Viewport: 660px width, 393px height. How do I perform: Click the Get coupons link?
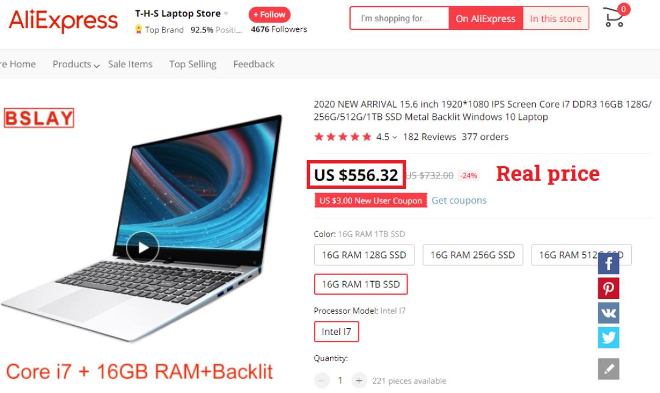(x=459, y=200)
